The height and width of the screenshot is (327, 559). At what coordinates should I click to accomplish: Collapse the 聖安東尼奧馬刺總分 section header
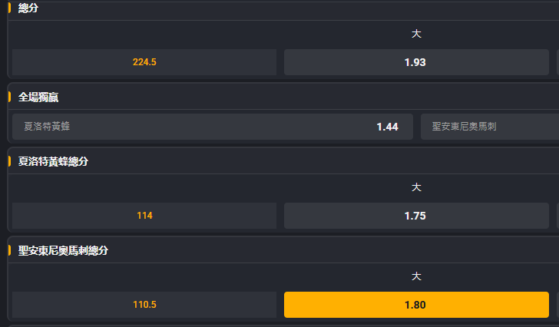click(x=63, y=251)
